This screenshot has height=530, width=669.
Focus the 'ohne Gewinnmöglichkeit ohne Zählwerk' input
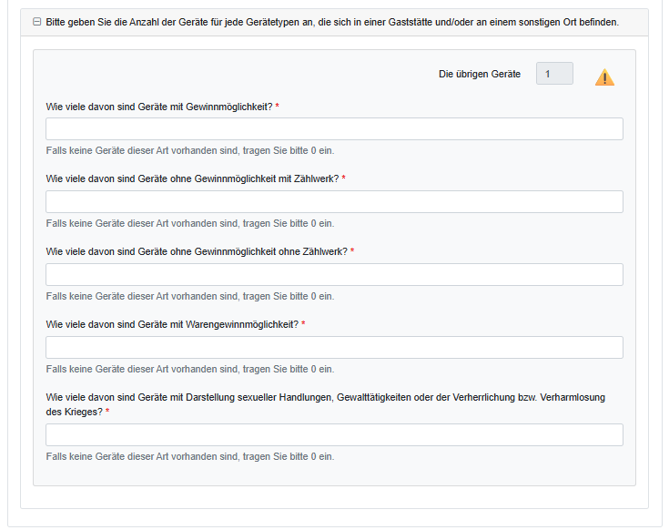coord(334,274)
